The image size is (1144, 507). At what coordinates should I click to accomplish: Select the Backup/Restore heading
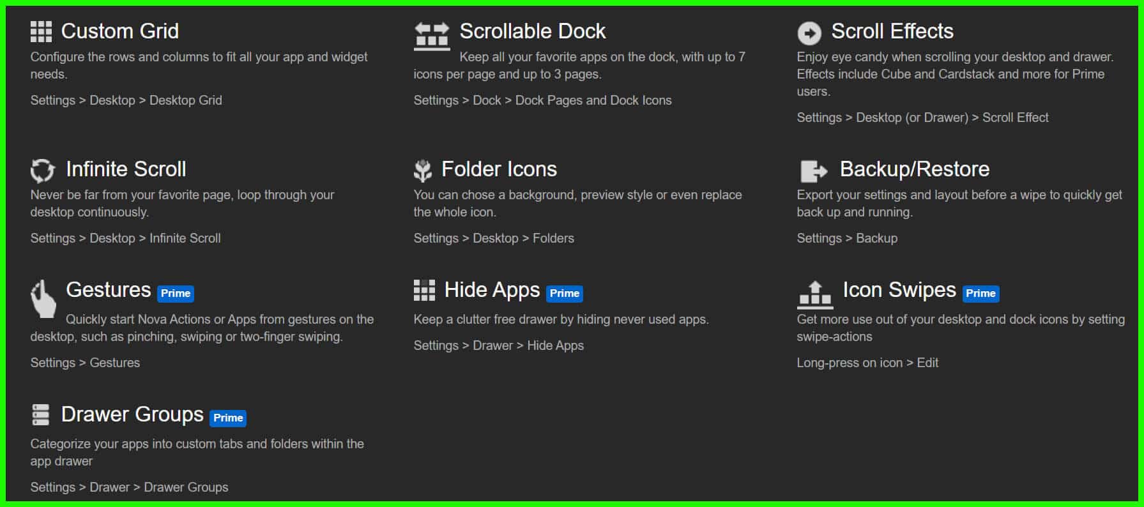[915, 169]
